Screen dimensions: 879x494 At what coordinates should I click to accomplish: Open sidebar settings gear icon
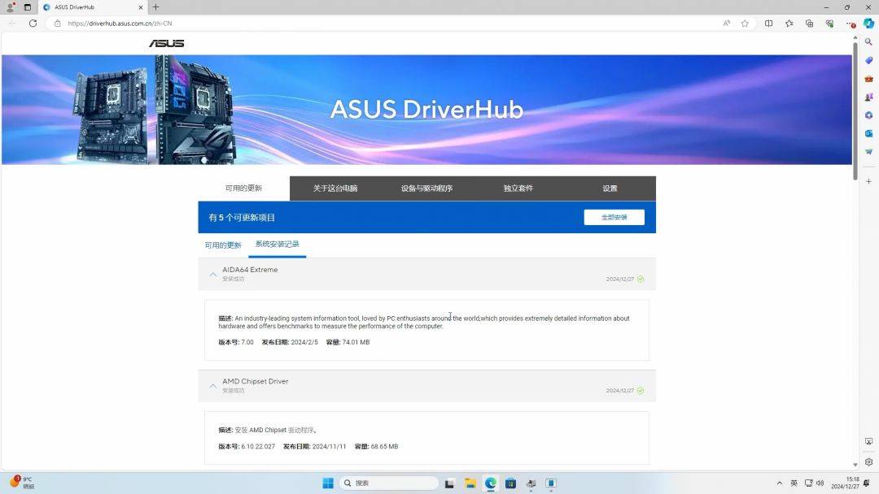tap(868, 461)
